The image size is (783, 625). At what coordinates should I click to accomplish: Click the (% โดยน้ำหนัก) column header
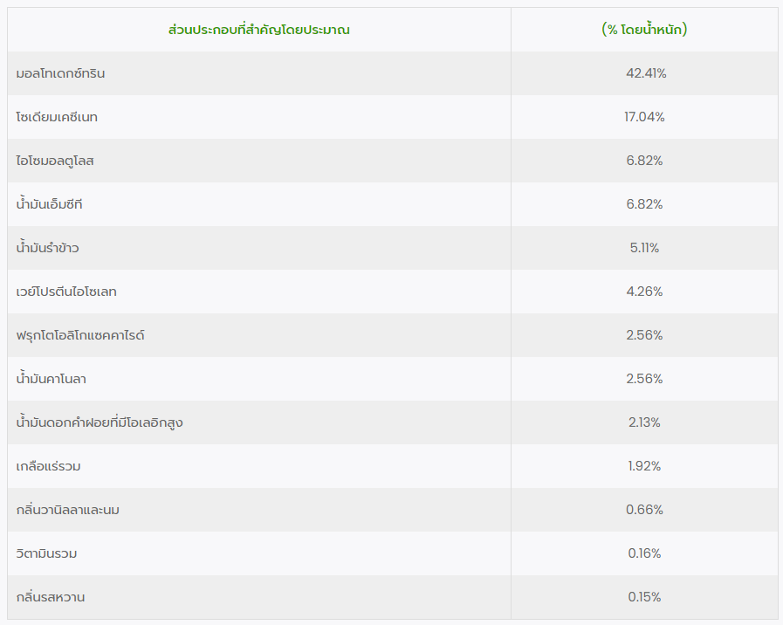644,30
